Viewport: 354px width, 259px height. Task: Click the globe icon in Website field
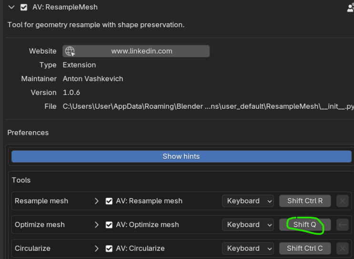(x=70, y=51)
